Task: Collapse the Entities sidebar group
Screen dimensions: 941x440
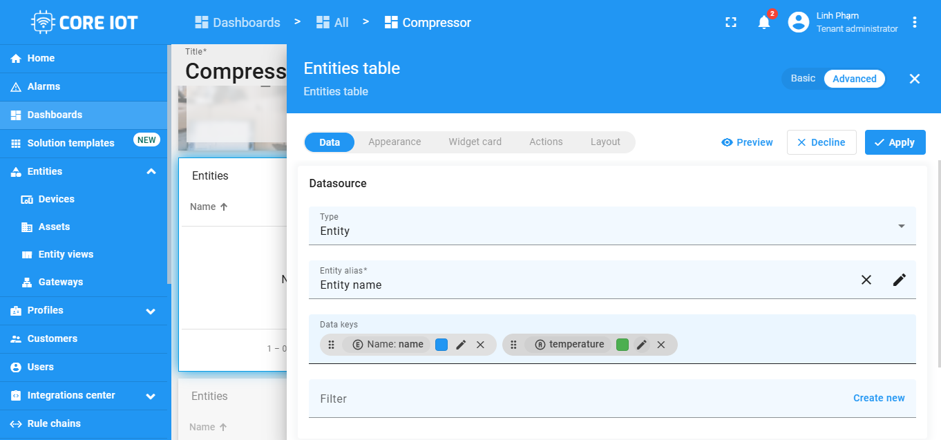Action: tap(151, 171)
